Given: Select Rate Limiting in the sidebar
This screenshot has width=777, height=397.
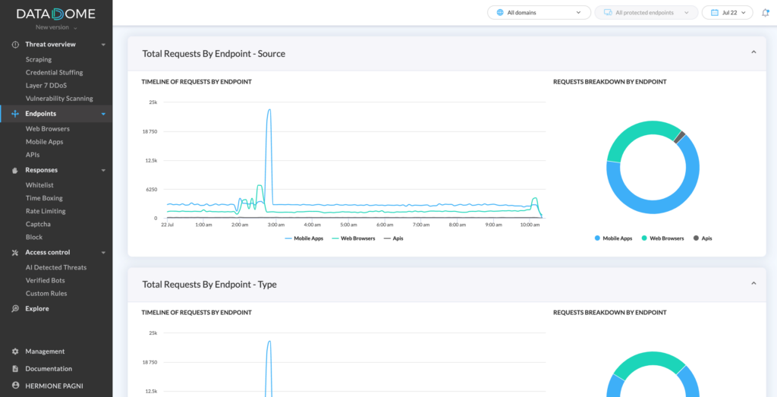Looking at the screenshot, I should 46,211.
